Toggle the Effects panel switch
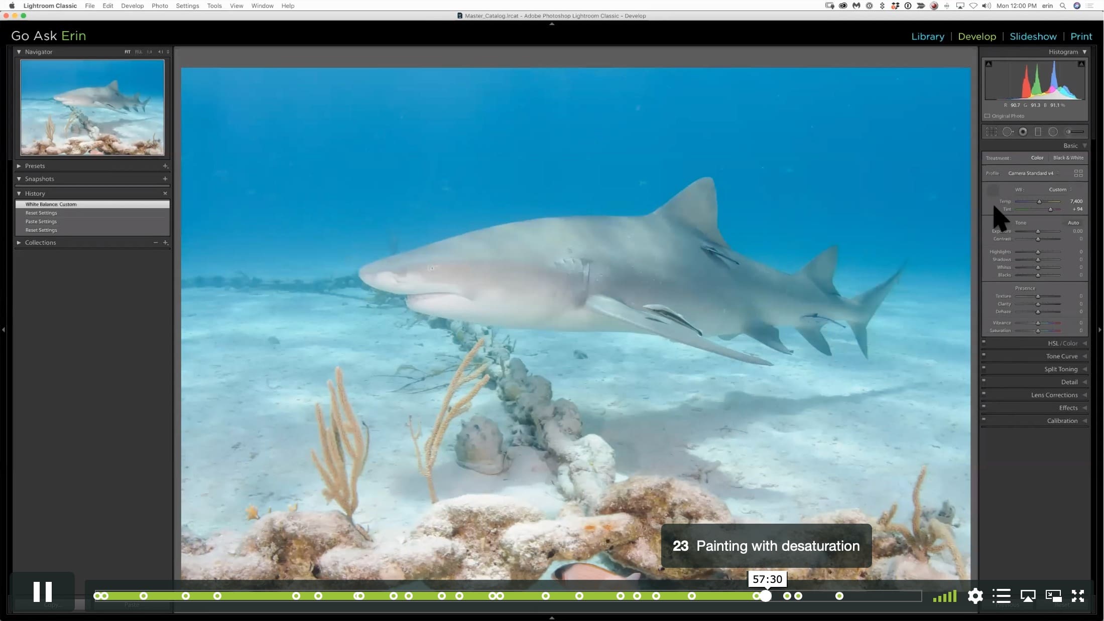 (984, 406)
